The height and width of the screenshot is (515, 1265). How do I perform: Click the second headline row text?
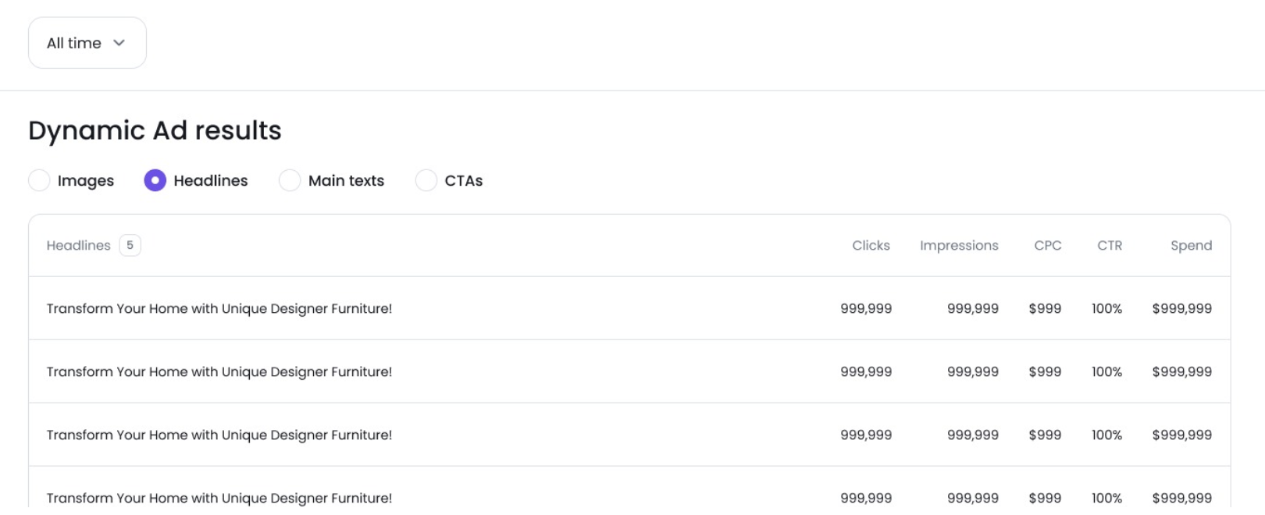[219, 371]
